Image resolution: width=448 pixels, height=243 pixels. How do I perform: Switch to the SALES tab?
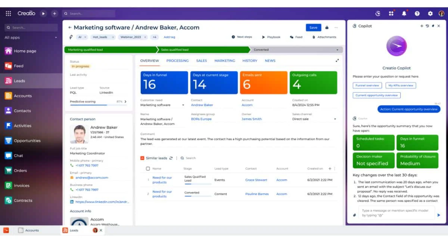tap(202, 61)
